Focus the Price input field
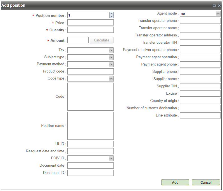This screenshot has height=191, width=223. (x=90, y=23)
